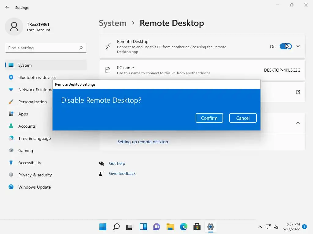Click the search magnifier in Find a setting
This screenshot has height=234, width=313.
[x=81, y=48]
